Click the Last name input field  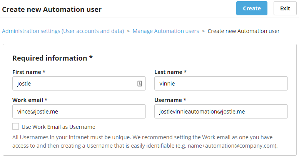tap(221, 84)
